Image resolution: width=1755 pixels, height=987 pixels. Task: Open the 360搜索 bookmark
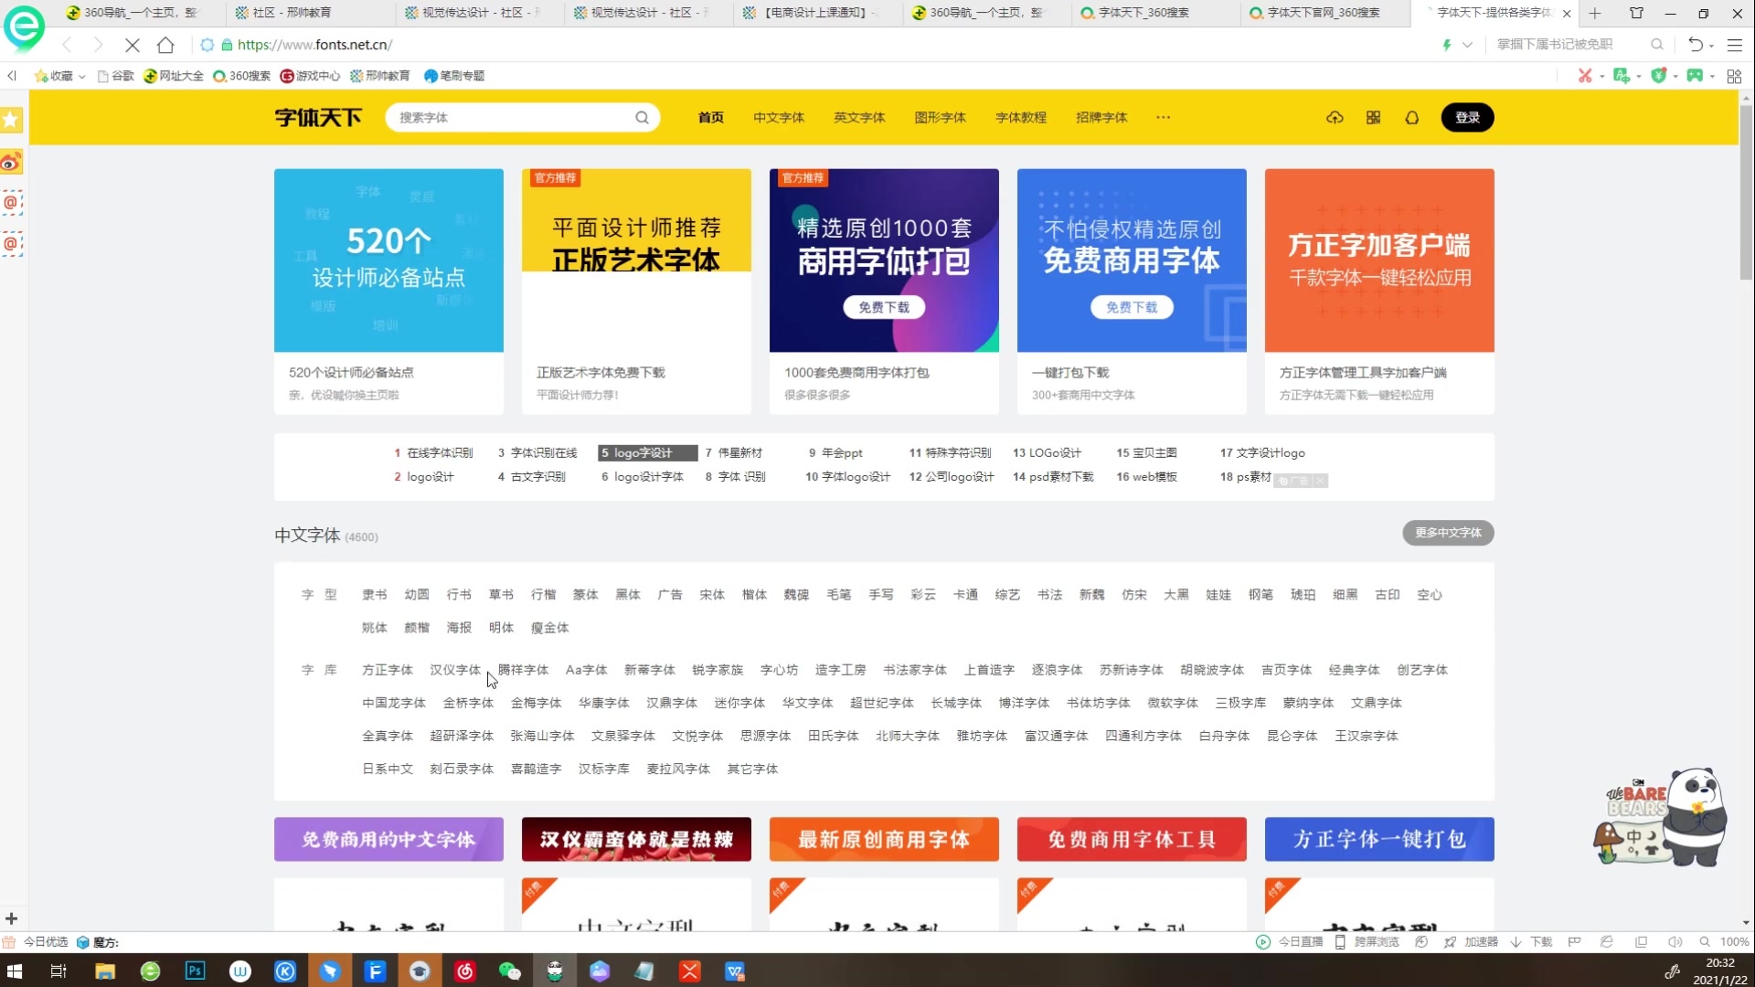(x=241, y=76)
